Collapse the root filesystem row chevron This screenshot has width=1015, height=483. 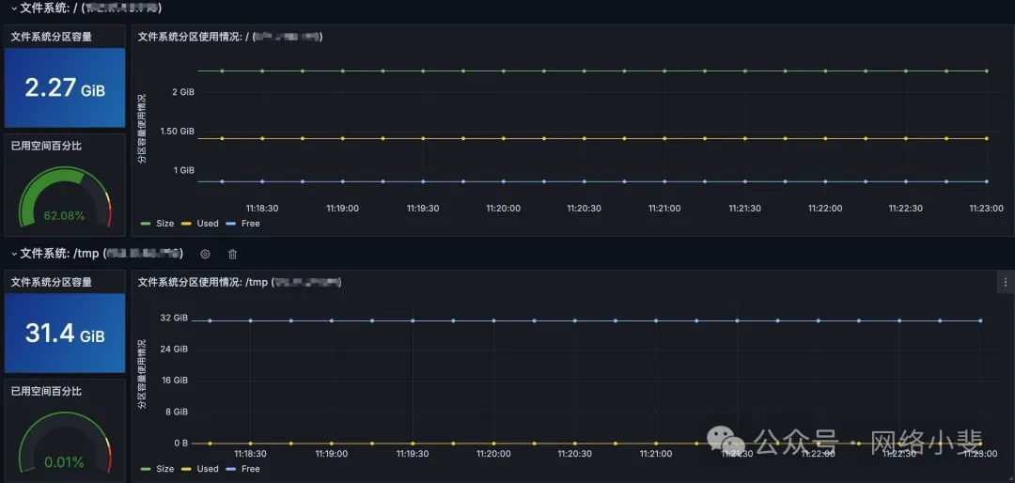pos(13,8)
